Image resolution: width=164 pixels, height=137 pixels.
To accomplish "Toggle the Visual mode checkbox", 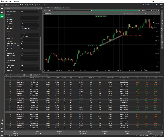I will 44,13.
